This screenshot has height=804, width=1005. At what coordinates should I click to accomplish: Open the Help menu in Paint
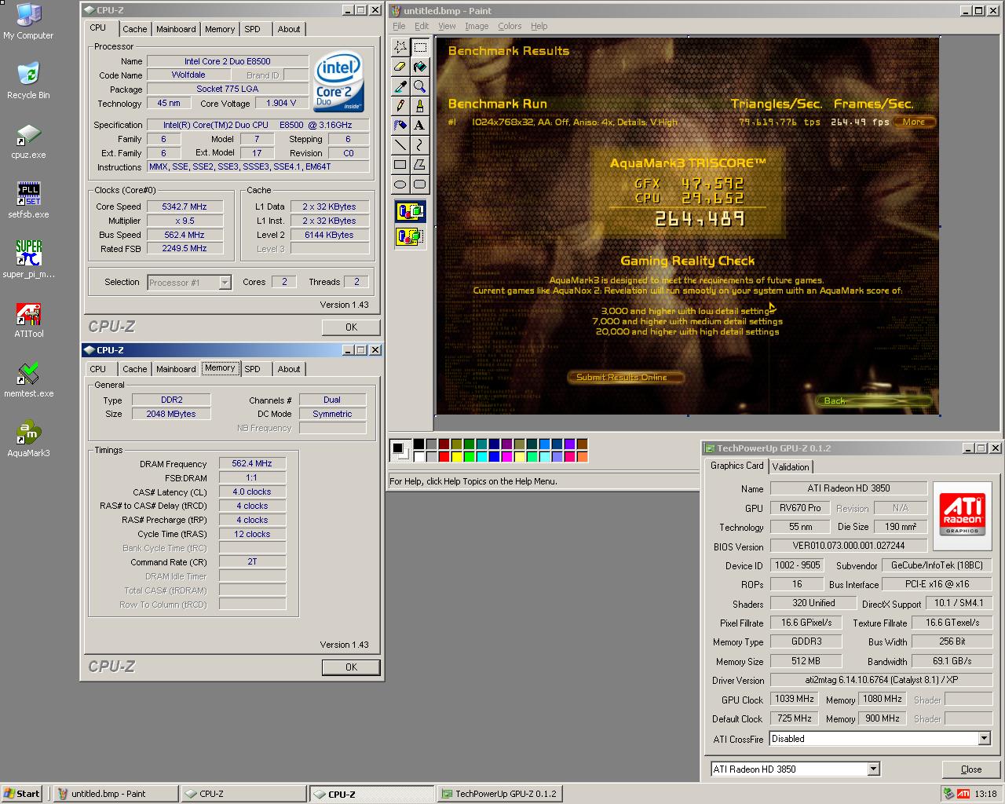tap(539, 26)
